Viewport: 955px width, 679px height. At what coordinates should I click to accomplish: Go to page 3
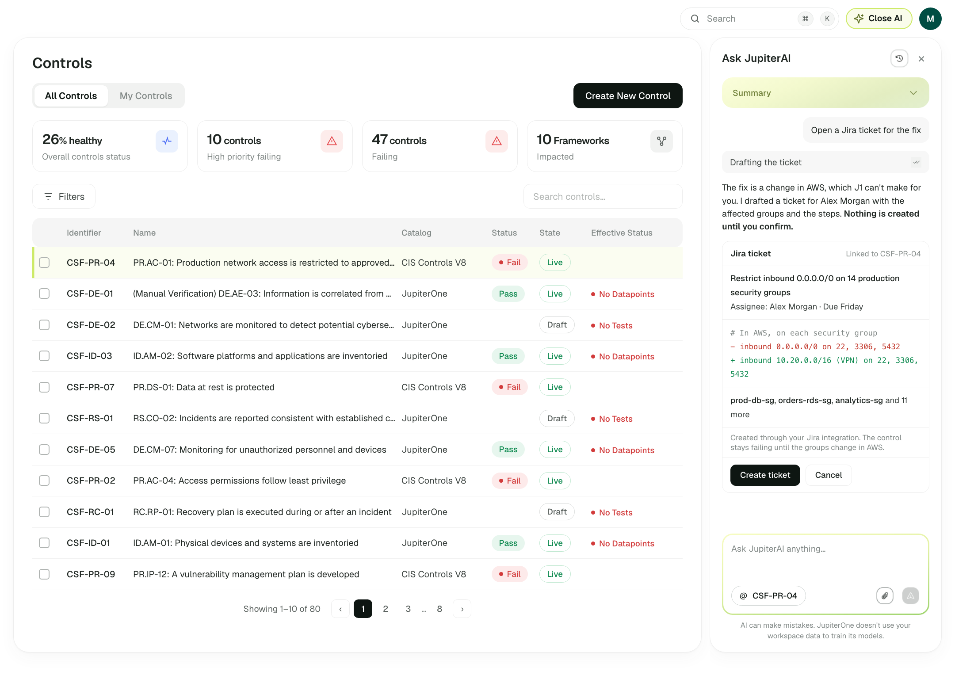tap(408, 609)
